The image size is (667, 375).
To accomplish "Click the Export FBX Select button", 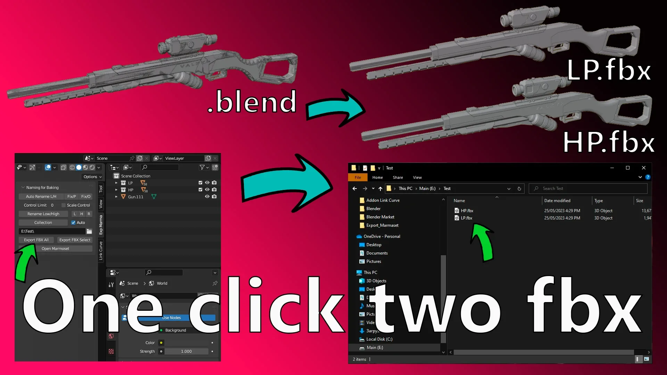I will (x=74, y=240).
